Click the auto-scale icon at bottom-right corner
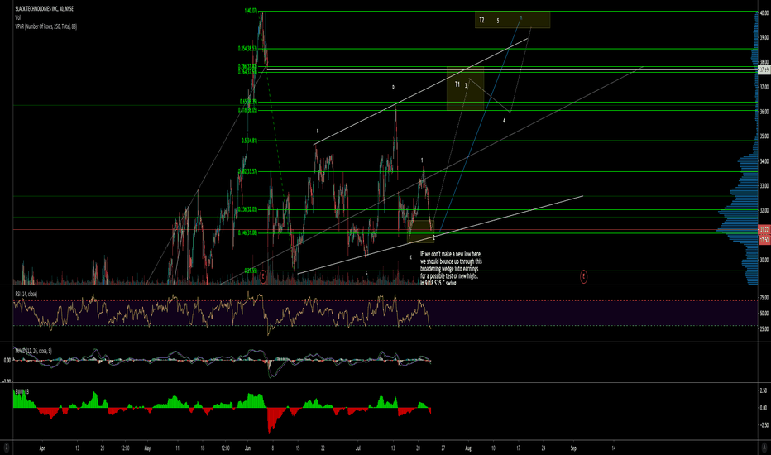Image resolution: width=771 pixels, height=455 pixels. coord(764,448)
